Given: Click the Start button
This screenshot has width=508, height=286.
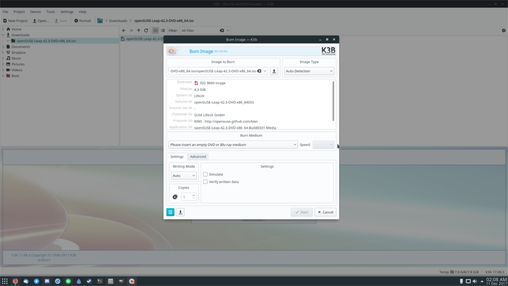Looking at the screenshot, I should (301, 212).
